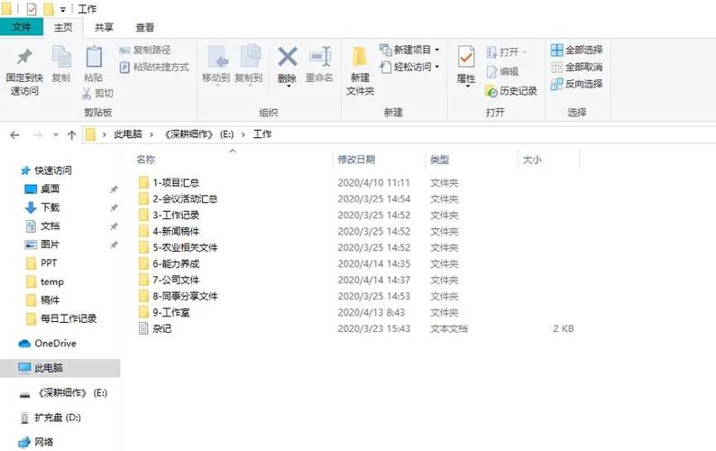This screenshot has width=716, height=451.
Task: Collapse the Quick Access tree node
Action: tap(11, 170)
